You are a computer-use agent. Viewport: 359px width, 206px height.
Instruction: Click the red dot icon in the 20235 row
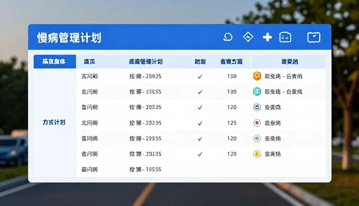coord(257,123)
